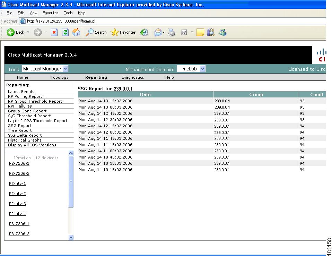Click the device list scroll up arrow
The image size is (332, 256).
tap(71, 153)
